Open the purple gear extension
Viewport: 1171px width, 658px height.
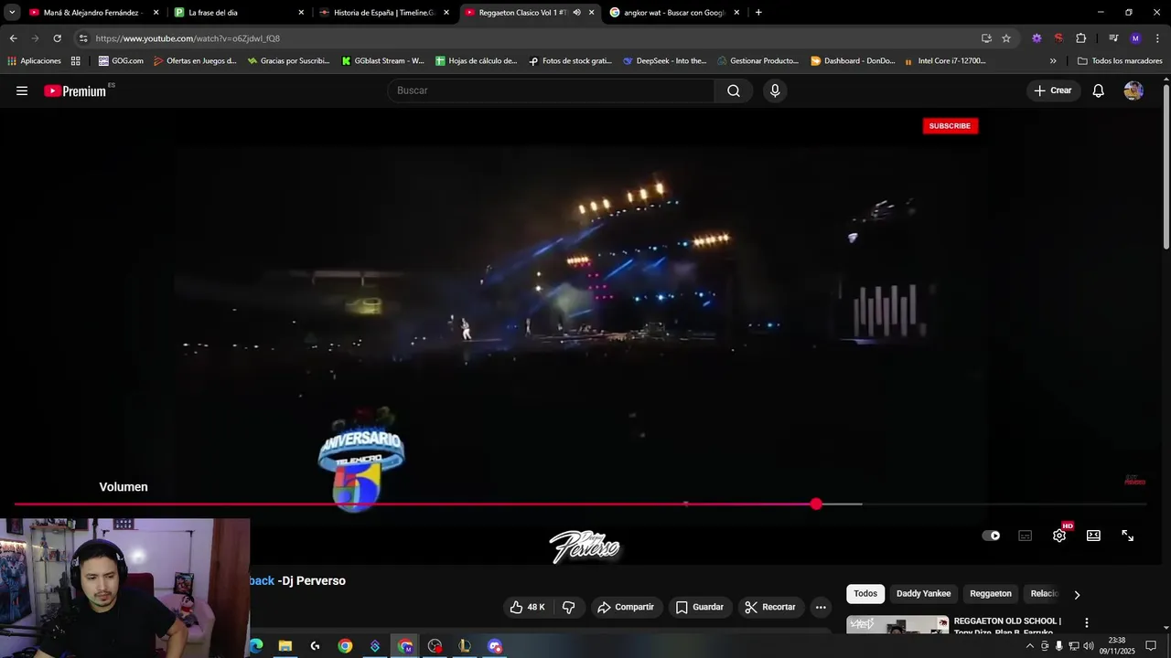coord(1037,38)
